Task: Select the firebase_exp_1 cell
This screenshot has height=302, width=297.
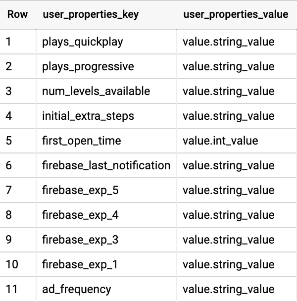Action: tap(106, 264)
